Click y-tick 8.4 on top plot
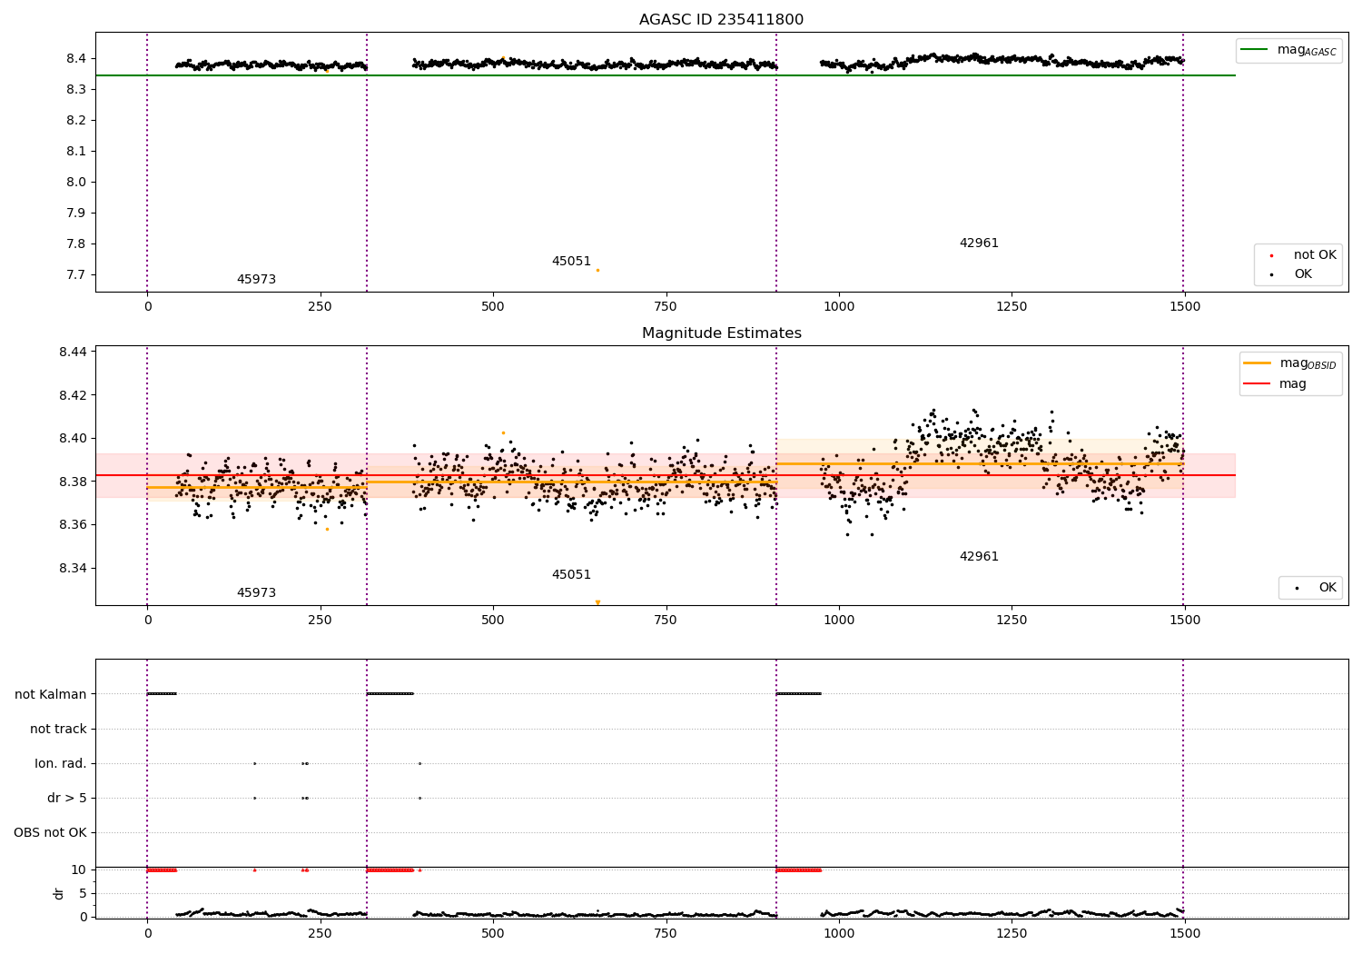The width and height of the screenshot is (1362, 954). point(76,59)
